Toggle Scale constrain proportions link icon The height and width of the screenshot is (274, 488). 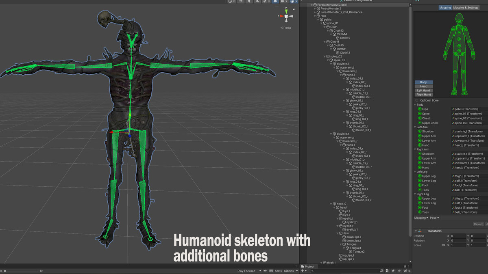(x=443, y=245)
